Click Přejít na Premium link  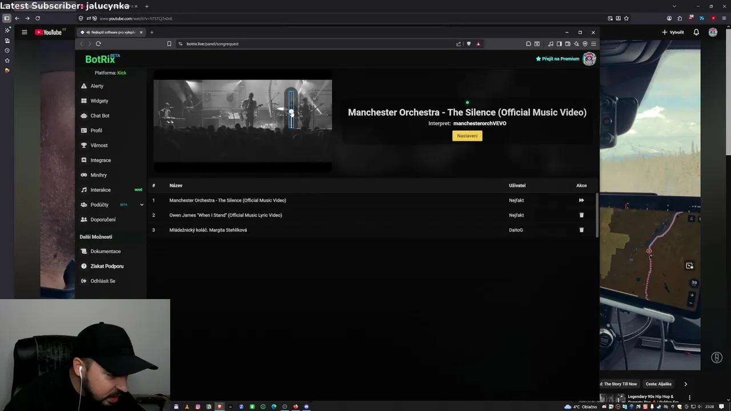557,59
